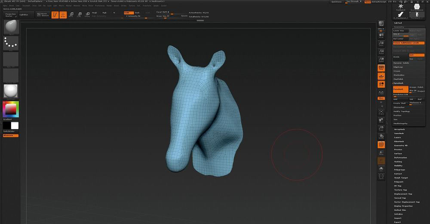Enable Zadd sculpt mode
This screenshot has height=224, width=430.
128,12
